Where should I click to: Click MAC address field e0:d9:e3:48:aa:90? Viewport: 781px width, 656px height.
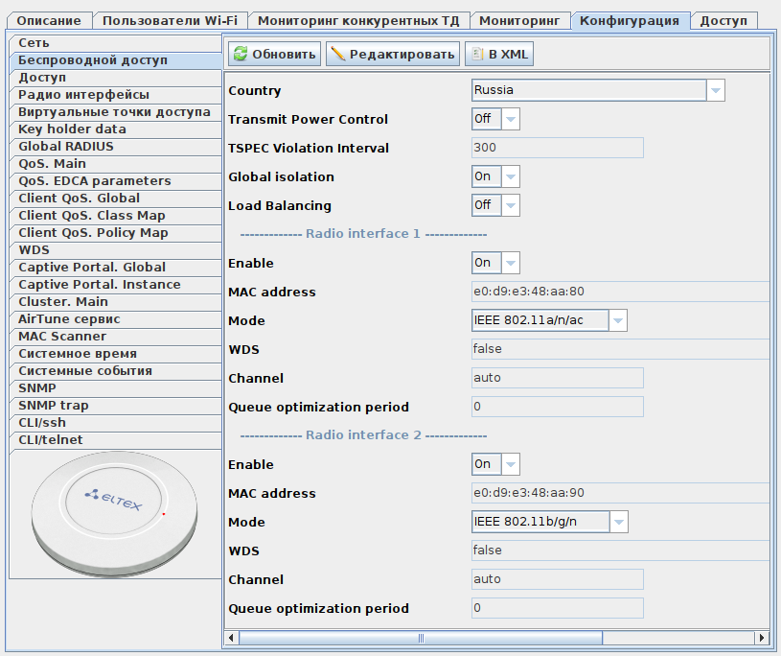coord(620,493)
